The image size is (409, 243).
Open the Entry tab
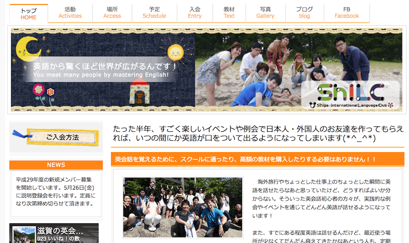point(195,13)
